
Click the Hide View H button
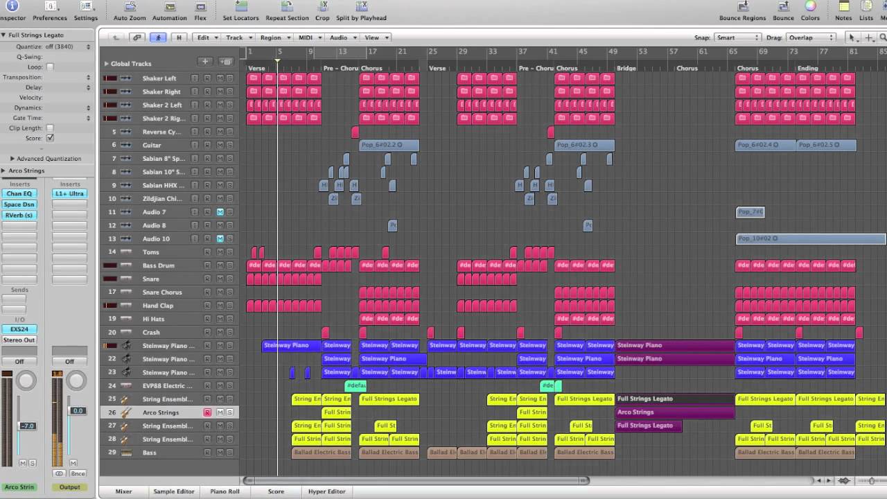coord(179,37)
